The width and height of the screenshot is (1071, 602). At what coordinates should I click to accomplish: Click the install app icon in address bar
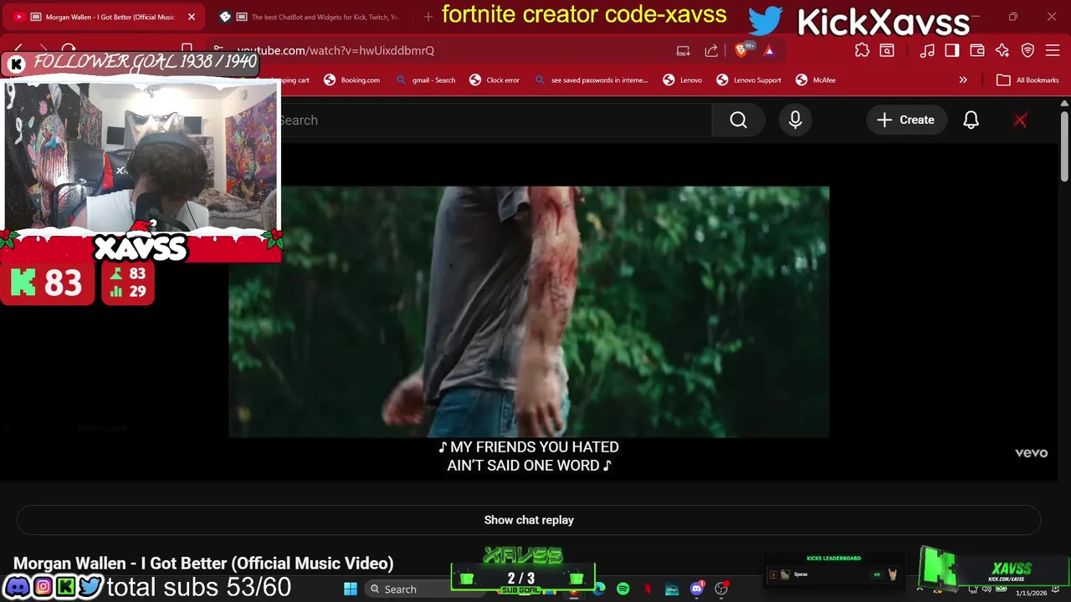(684, 50)
